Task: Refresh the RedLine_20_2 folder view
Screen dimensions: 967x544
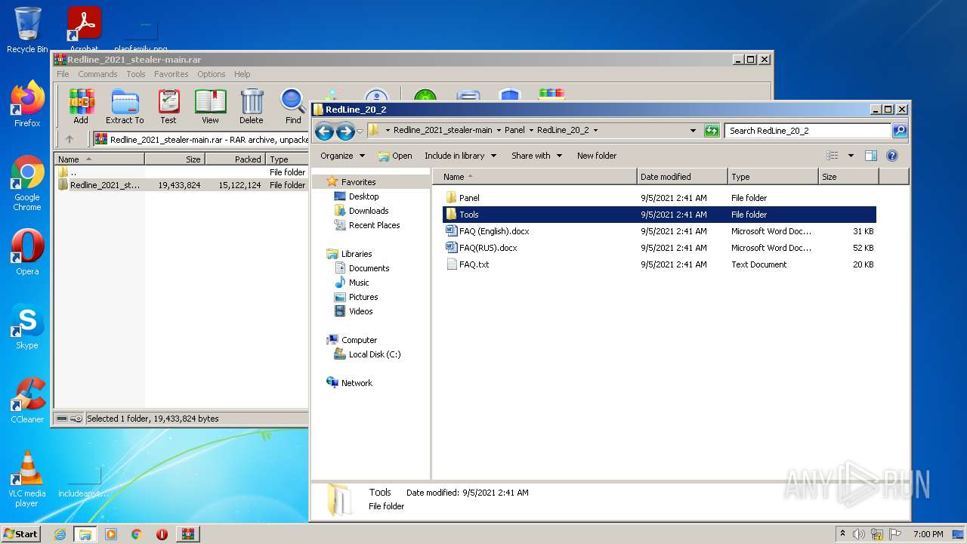Action: tap(712, 130)
